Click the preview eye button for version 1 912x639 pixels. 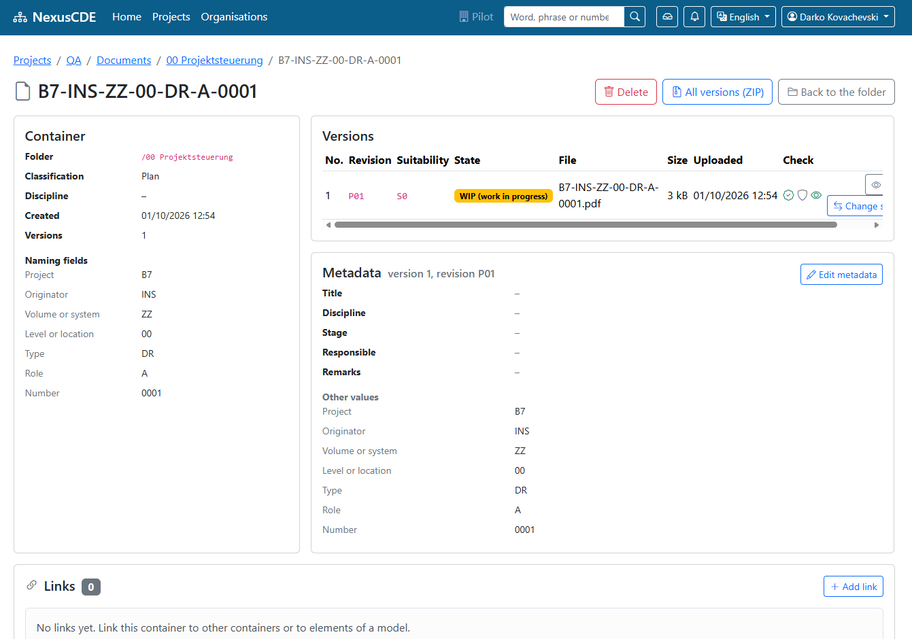[x=875, y=185]
